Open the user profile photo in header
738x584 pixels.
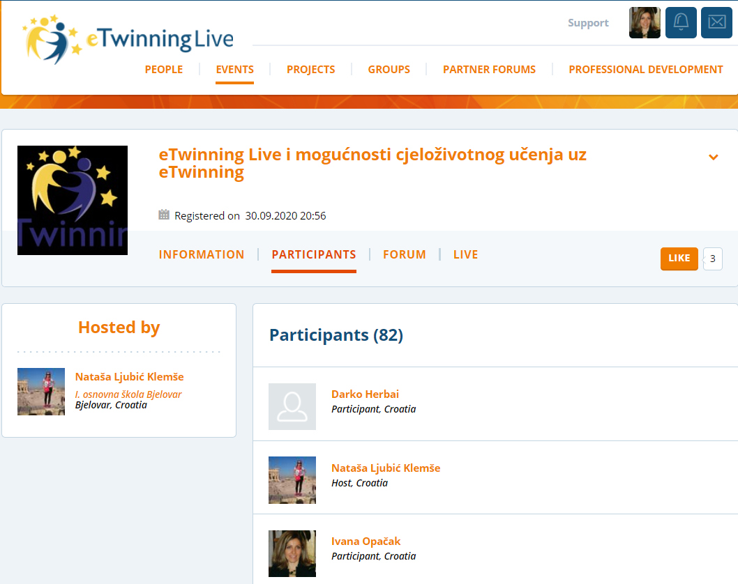click(645, 22)
